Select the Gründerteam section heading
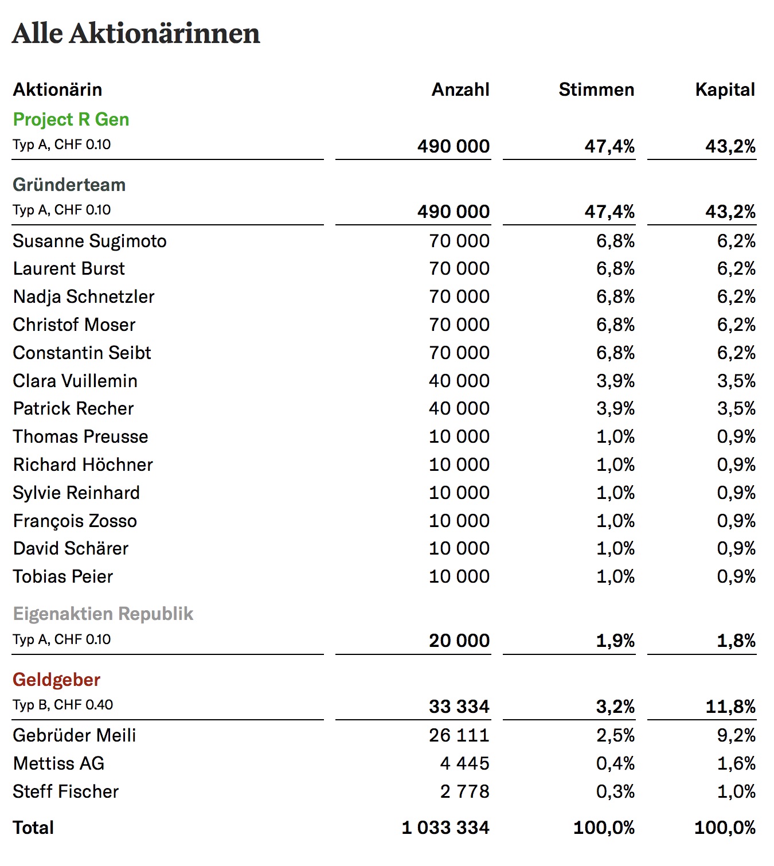Viewport: 774px width, 866px height. click(x=69, y=185)
